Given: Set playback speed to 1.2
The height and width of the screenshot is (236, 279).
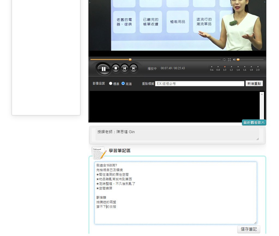Looking at the screenshot, I should click(231, 68).
